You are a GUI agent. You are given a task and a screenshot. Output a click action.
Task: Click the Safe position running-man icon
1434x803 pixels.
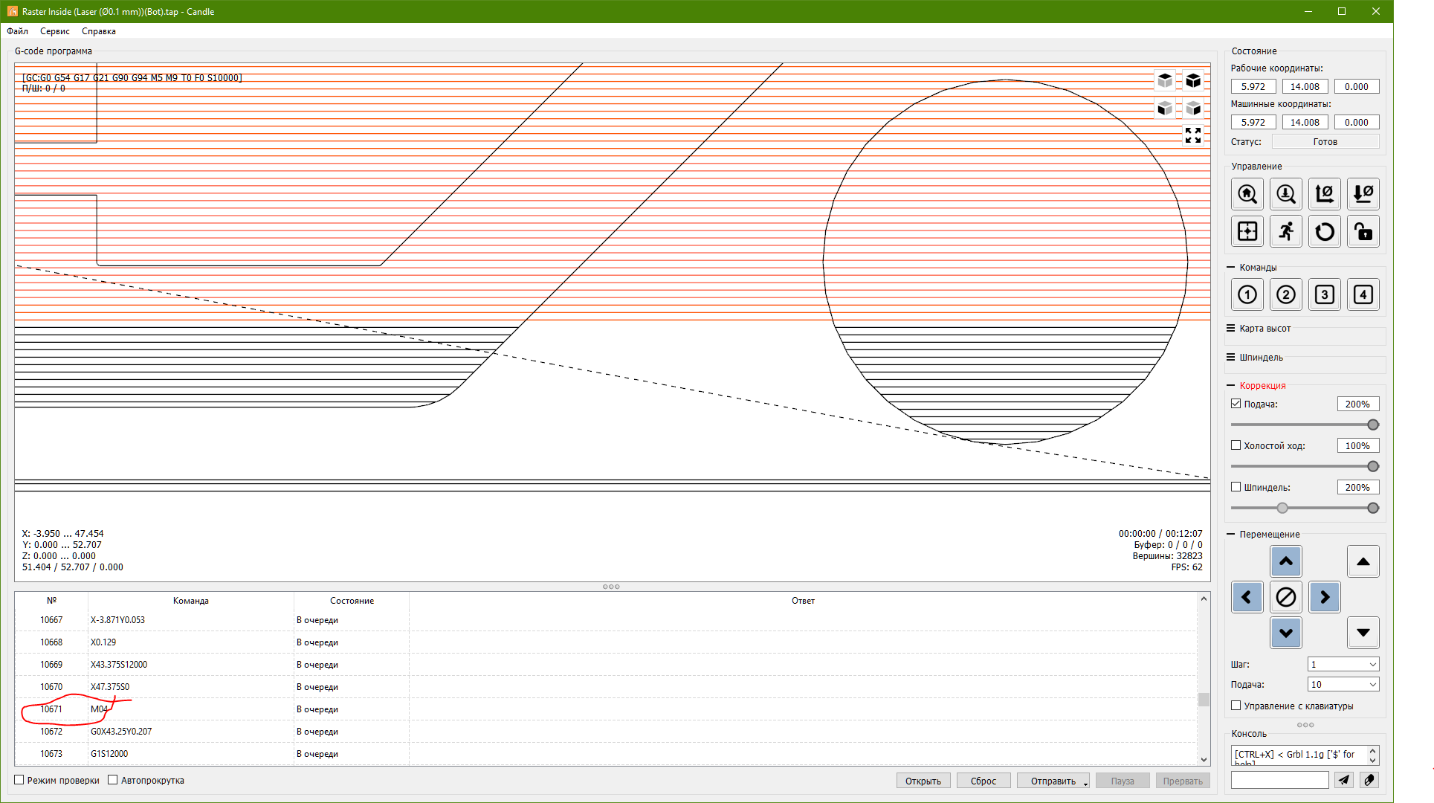(1286, 232)
